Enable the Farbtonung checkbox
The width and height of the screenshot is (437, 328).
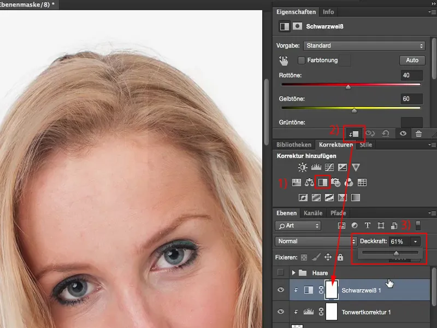(302, 60)
